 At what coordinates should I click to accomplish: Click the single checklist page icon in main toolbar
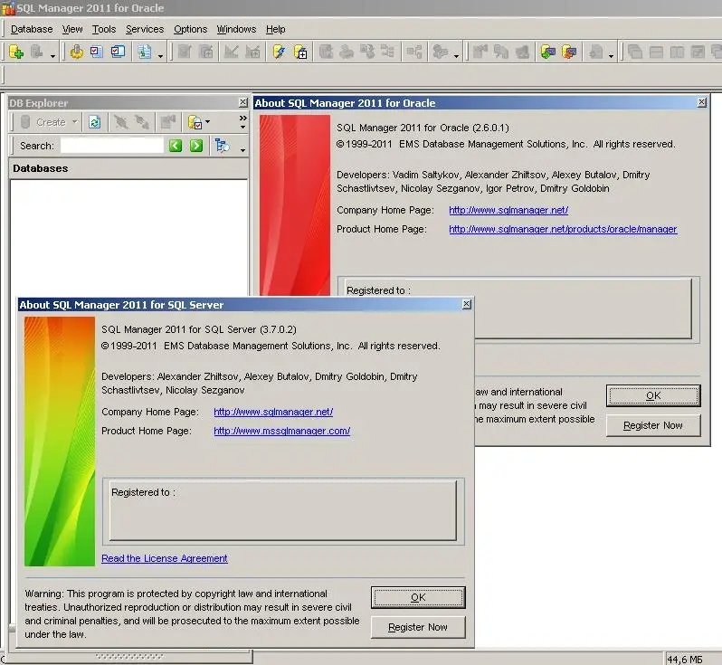coord(97,52)
